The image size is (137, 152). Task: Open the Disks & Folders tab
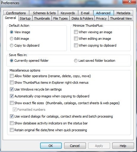pyautogui.click(x=82, y=18)
